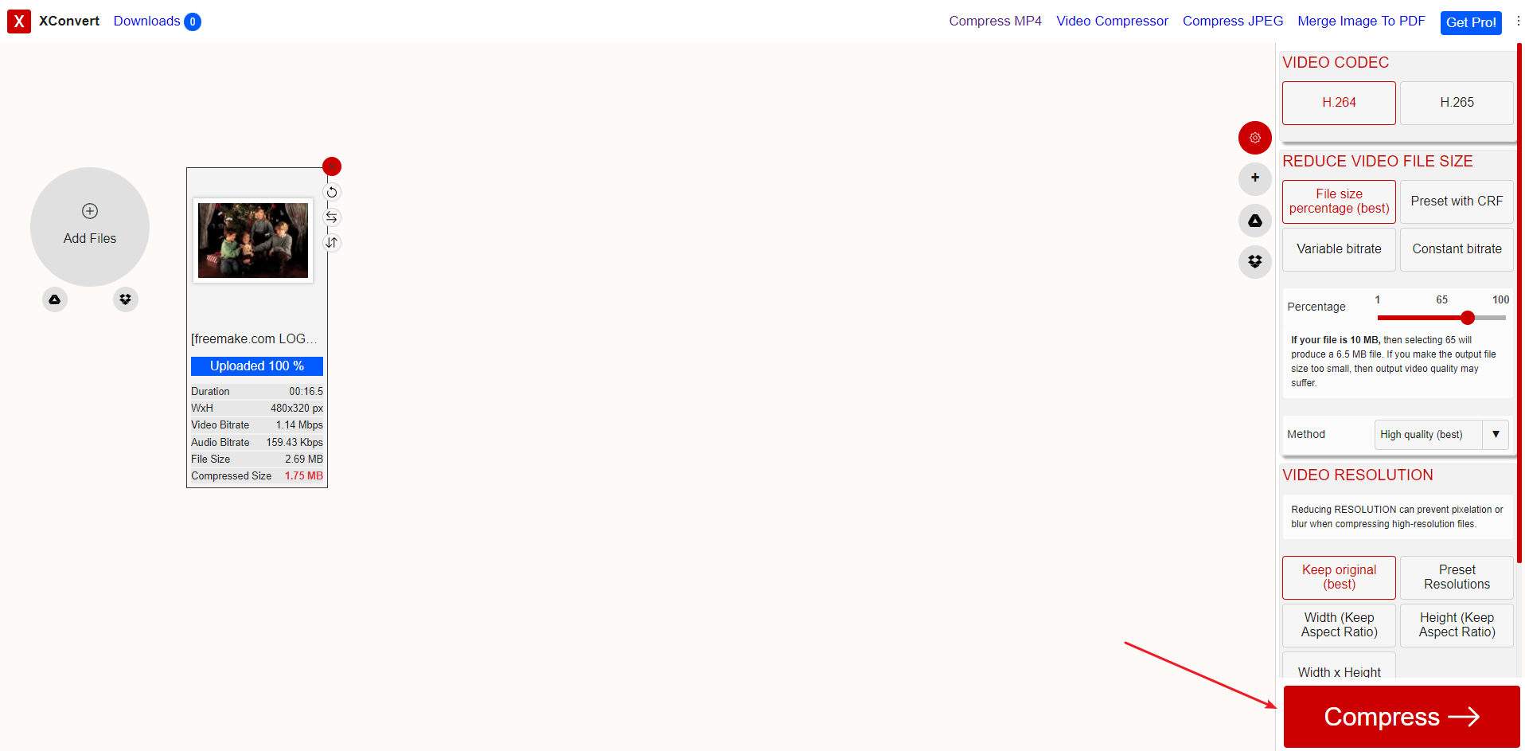Open the three-dot menu in header
The width and height of the screenshot is (1525, 751).
(1518, 22)
